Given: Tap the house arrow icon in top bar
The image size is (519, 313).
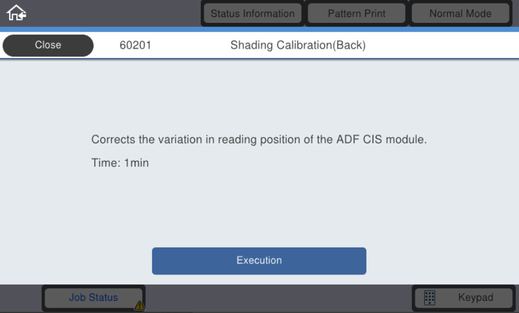Looking at the screenshot, I should coord(16,13).
